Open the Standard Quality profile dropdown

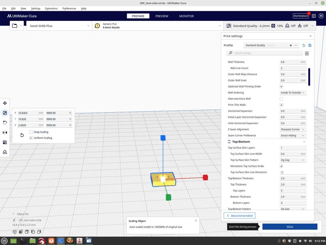coord(271,45)
